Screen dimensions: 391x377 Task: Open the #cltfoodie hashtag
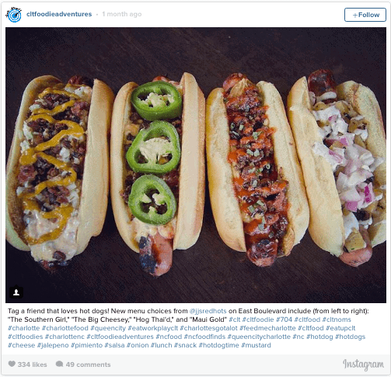tap(258, 319)
